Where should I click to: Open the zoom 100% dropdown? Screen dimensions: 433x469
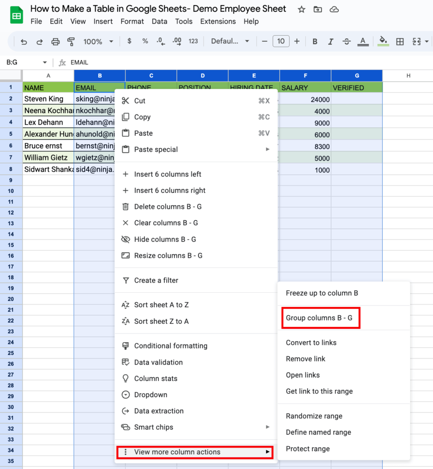[x=98, y=41]
